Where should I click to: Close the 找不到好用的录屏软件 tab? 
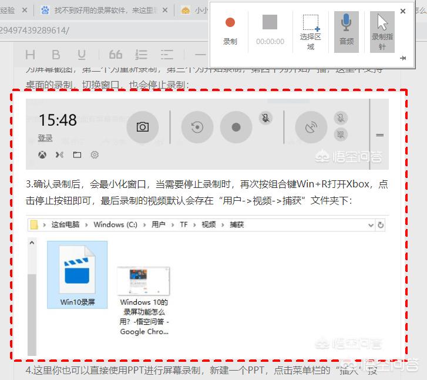165,11
